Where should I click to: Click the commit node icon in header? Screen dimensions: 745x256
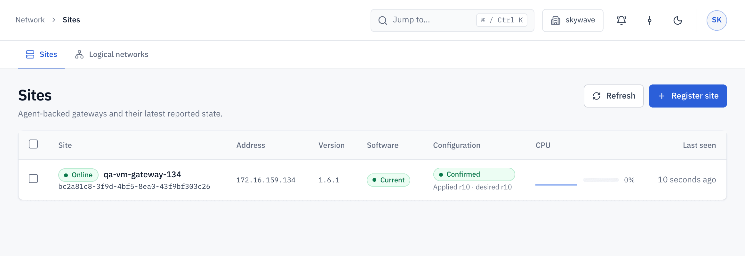tap(650, 20)
